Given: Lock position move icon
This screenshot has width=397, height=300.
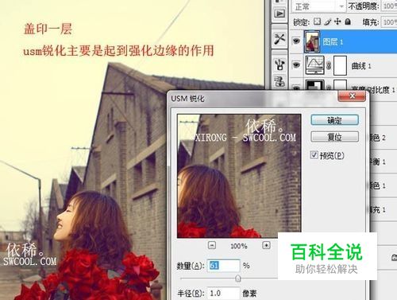Looking at the screenshot, I should 337,21.
